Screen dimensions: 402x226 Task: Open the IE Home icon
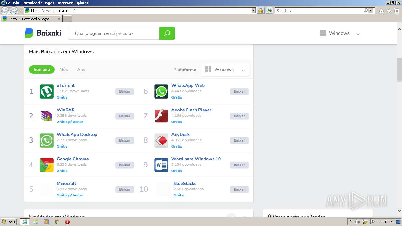[381, 11]
